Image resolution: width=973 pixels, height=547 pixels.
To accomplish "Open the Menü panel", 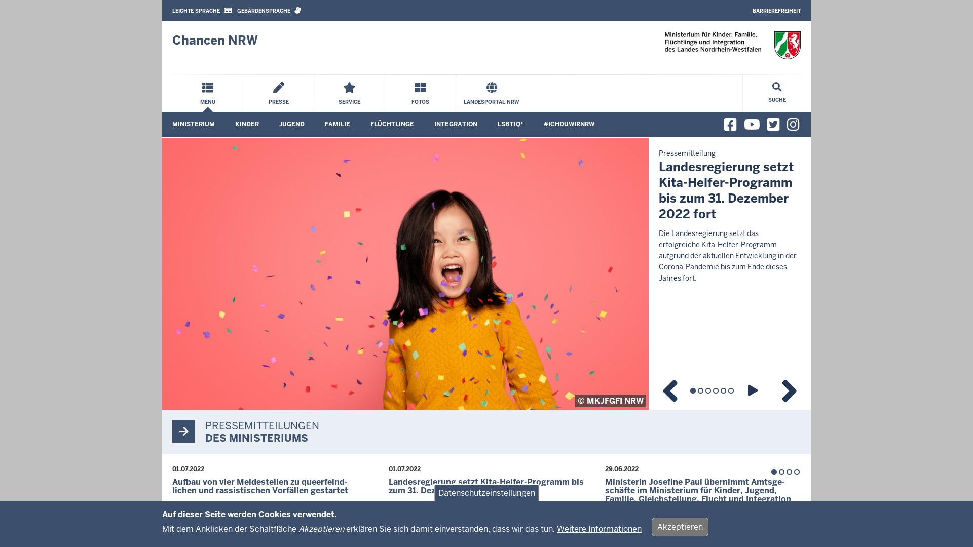I will [208, 93].
